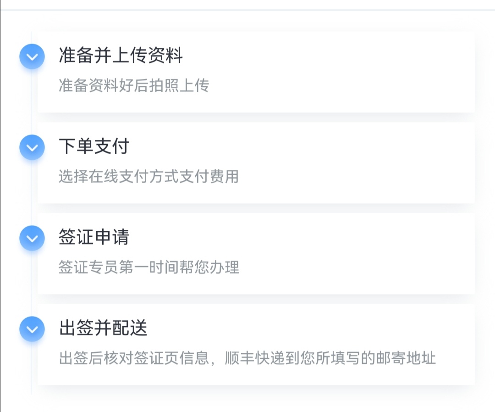Open the 签证申请 step title
Image resolution: width=495 pixels, height=412 pixels.
click(x=94, y=237)
